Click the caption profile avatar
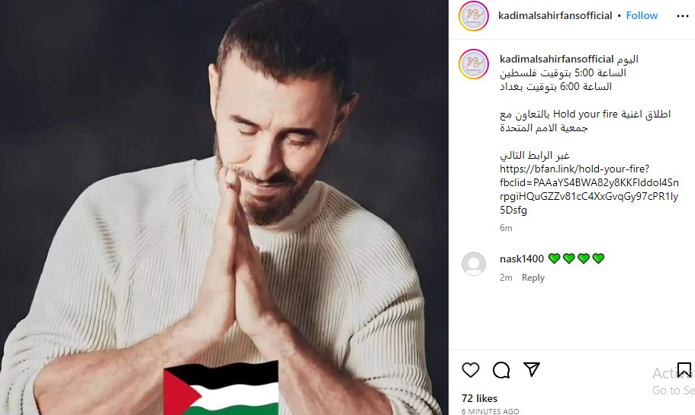695x415 pixels. click(474, 64)
